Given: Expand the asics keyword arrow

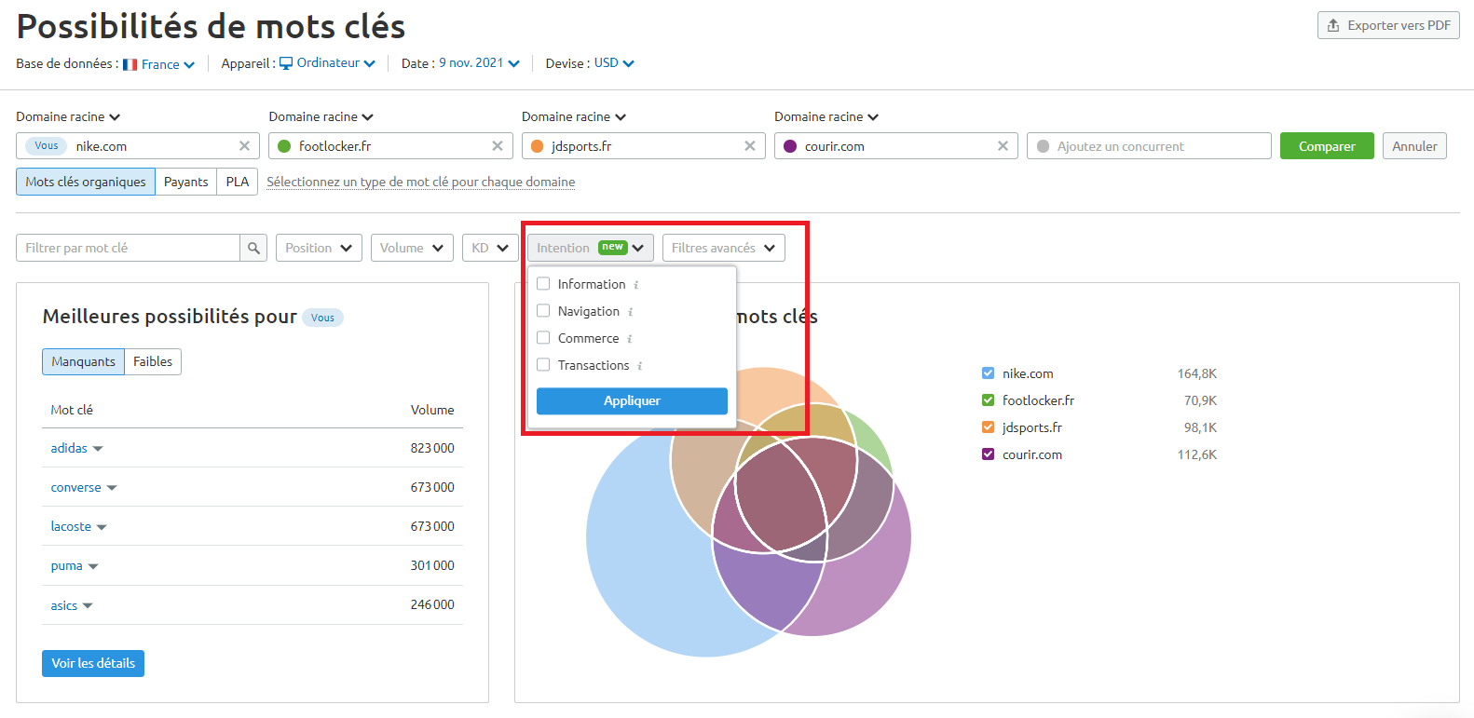Looking at the screenshot, I should click(88, 605).
